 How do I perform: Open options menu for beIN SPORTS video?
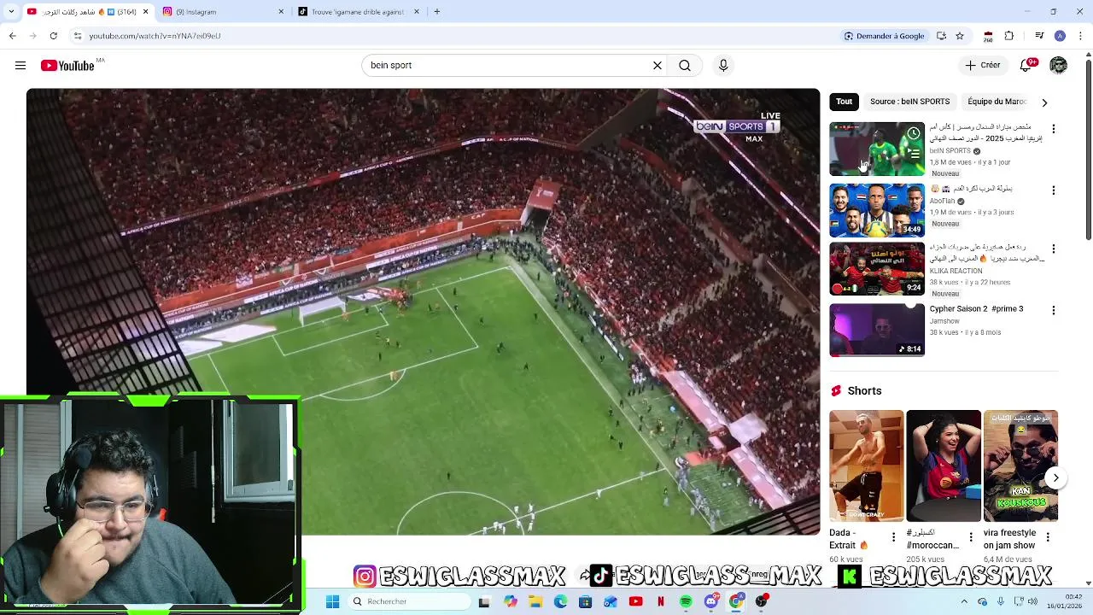(x=1053, y=129)
